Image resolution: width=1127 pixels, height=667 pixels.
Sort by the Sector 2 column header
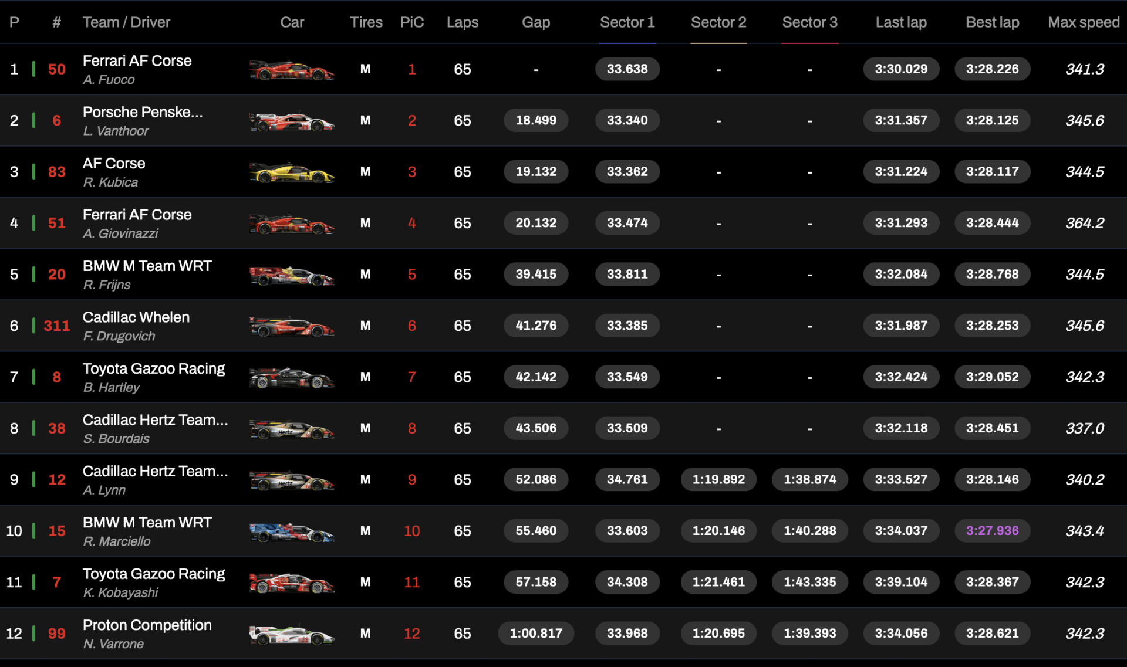point(718,22)
